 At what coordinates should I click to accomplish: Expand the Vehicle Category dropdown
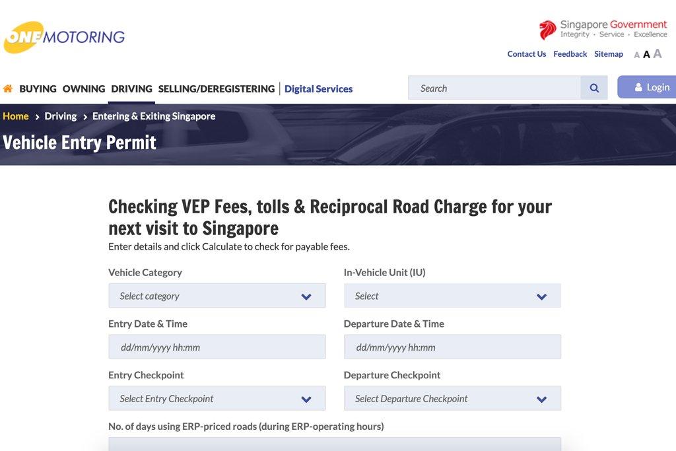point(217,296)
